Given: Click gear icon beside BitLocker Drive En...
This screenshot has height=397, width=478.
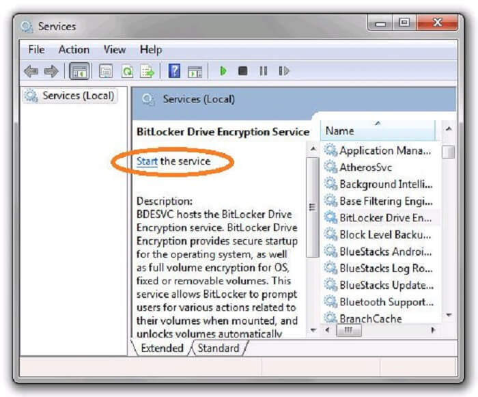Looking at the screenshot, I should (x=330, y=218).
